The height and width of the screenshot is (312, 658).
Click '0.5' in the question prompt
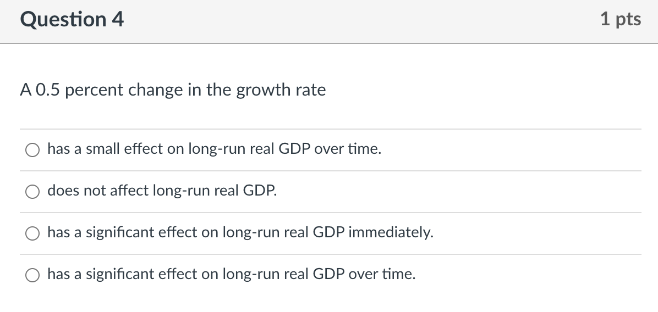[48, 90]
